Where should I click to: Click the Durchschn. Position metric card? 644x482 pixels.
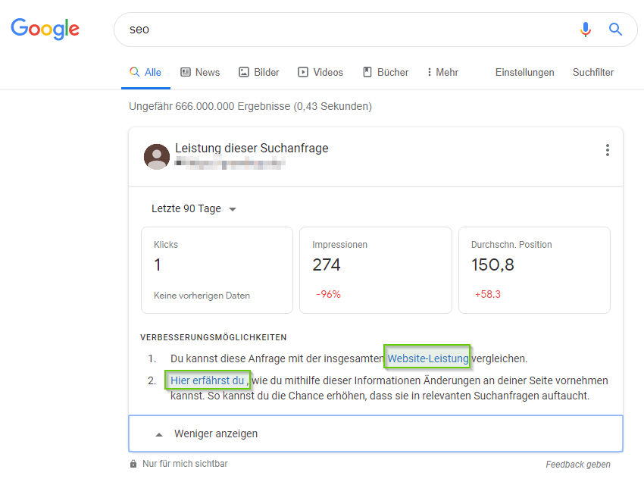pyautogui.click(x=534, y=270)
